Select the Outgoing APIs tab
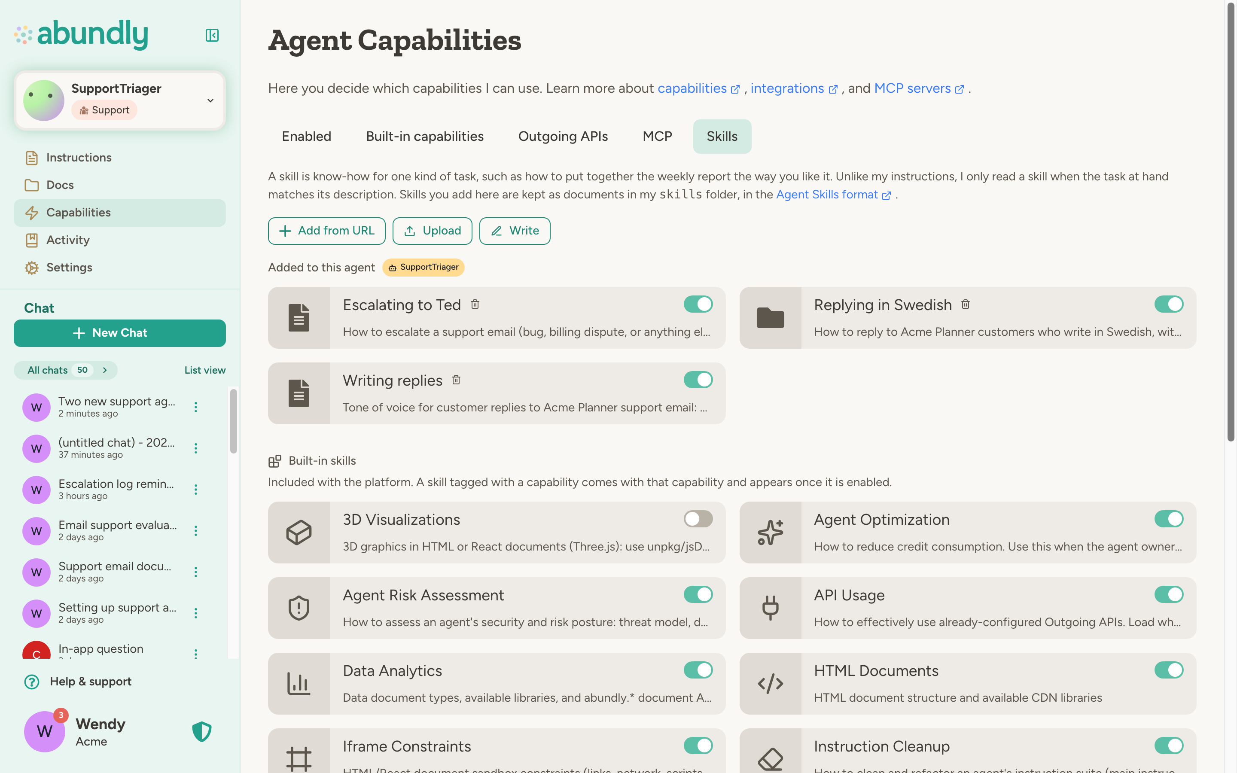Viewport: 1237px width, 773px height. pos(563,137)
